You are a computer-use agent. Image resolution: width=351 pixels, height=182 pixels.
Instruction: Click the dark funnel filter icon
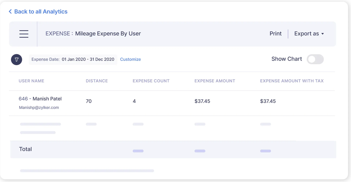[16, 59]
